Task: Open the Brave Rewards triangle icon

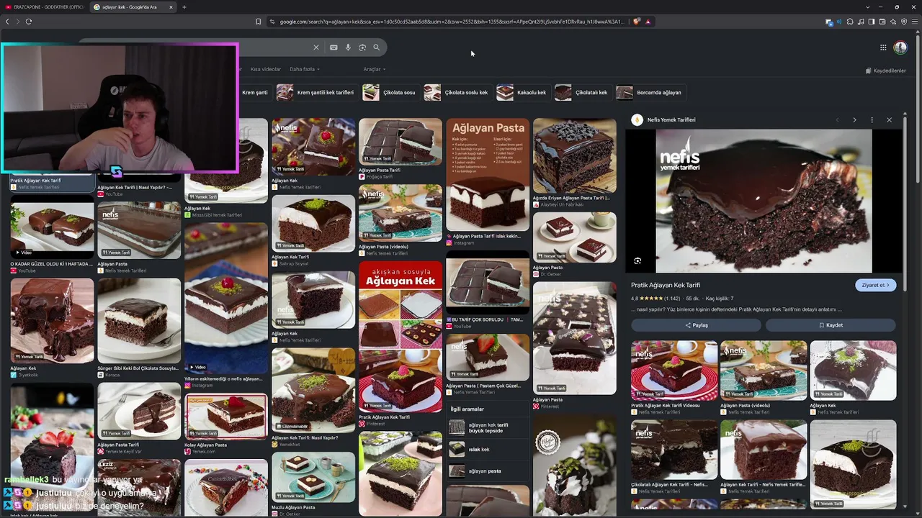Action: [648, 22]
